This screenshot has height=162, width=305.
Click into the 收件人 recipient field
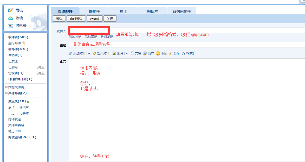187,31
